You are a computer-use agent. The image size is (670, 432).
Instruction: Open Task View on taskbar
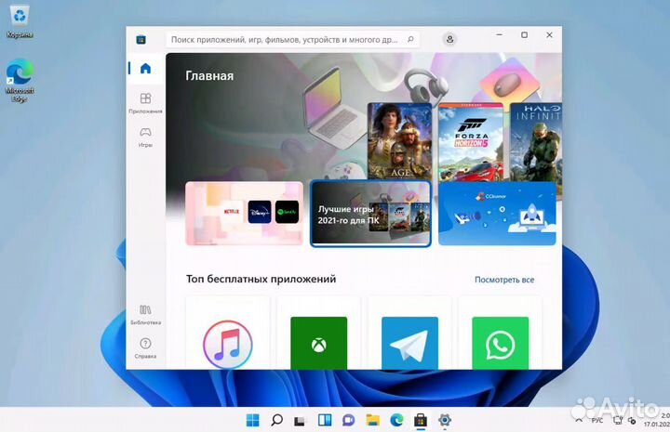[301, 421]
